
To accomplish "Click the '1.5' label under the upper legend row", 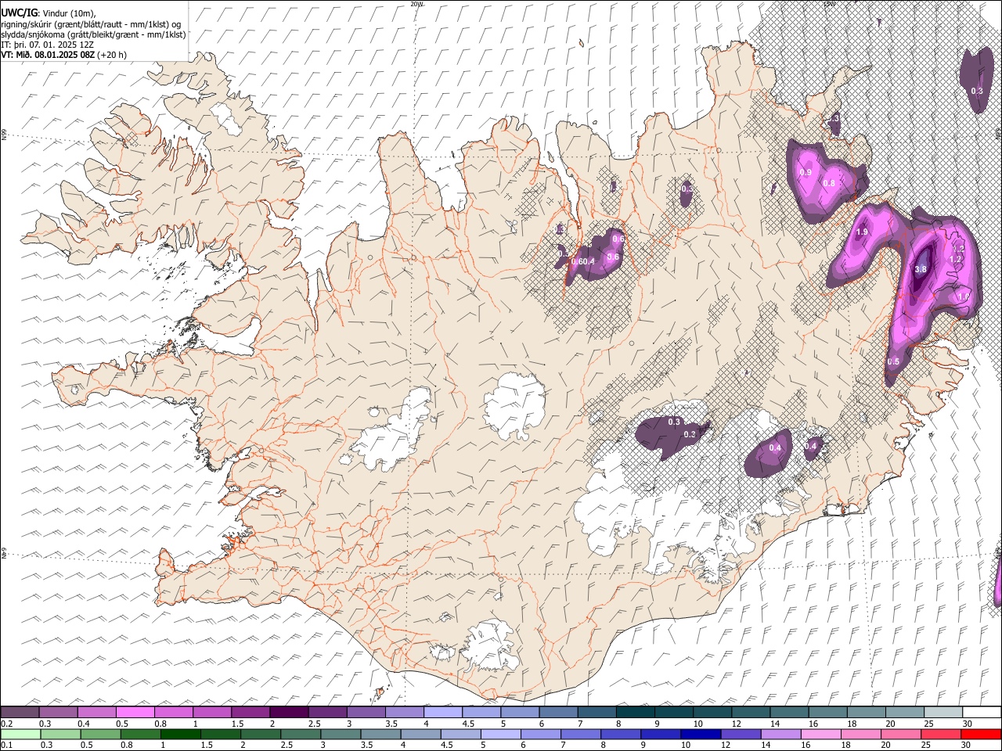I will coord(237,724).
